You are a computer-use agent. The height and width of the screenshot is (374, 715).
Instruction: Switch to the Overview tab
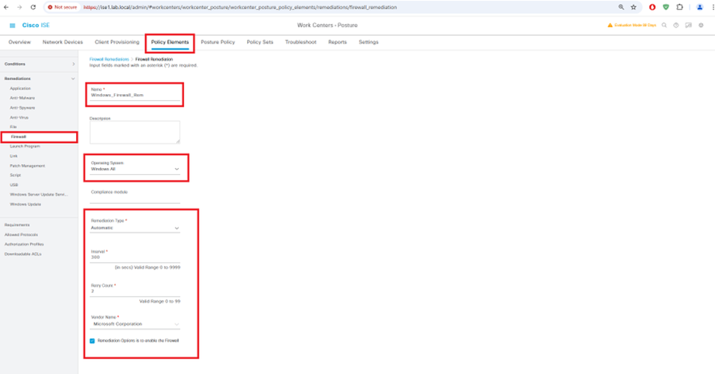tap(19, 42)
